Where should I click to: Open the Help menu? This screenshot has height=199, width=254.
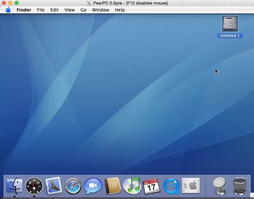(120, 10)
